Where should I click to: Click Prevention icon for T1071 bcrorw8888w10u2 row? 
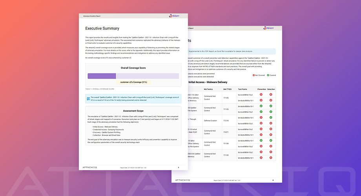coord(261,129)
